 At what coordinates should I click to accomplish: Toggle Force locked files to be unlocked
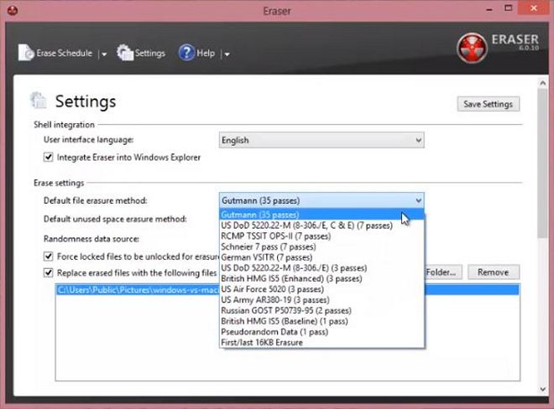tap(49, 256)
